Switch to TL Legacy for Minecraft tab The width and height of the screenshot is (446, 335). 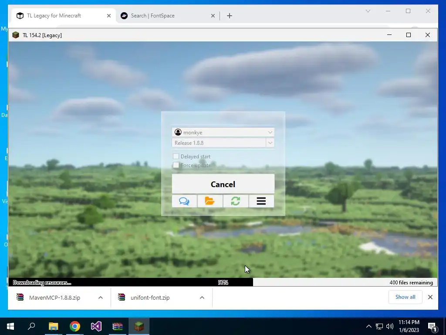click(64, 16)
